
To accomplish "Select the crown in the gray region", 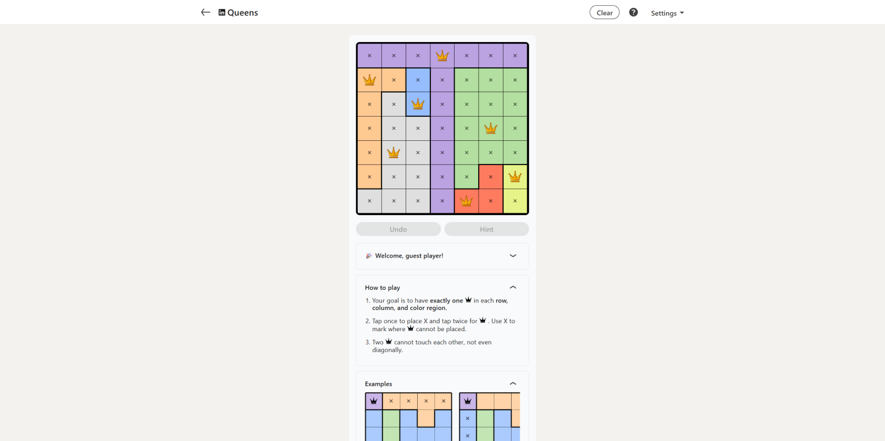I will click(394, 152).
